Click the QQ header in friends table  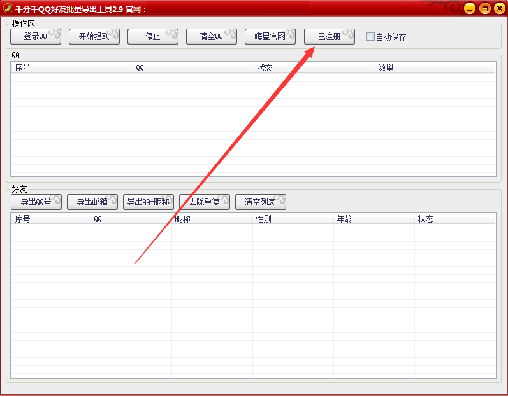point(131,219)
